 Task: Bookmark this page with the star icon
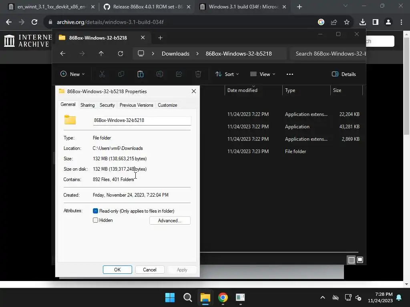(x=347, y=22)
